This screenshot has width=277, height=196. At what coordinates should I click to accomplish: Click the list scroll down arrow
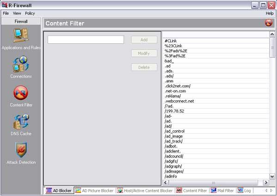click(272, 176)
